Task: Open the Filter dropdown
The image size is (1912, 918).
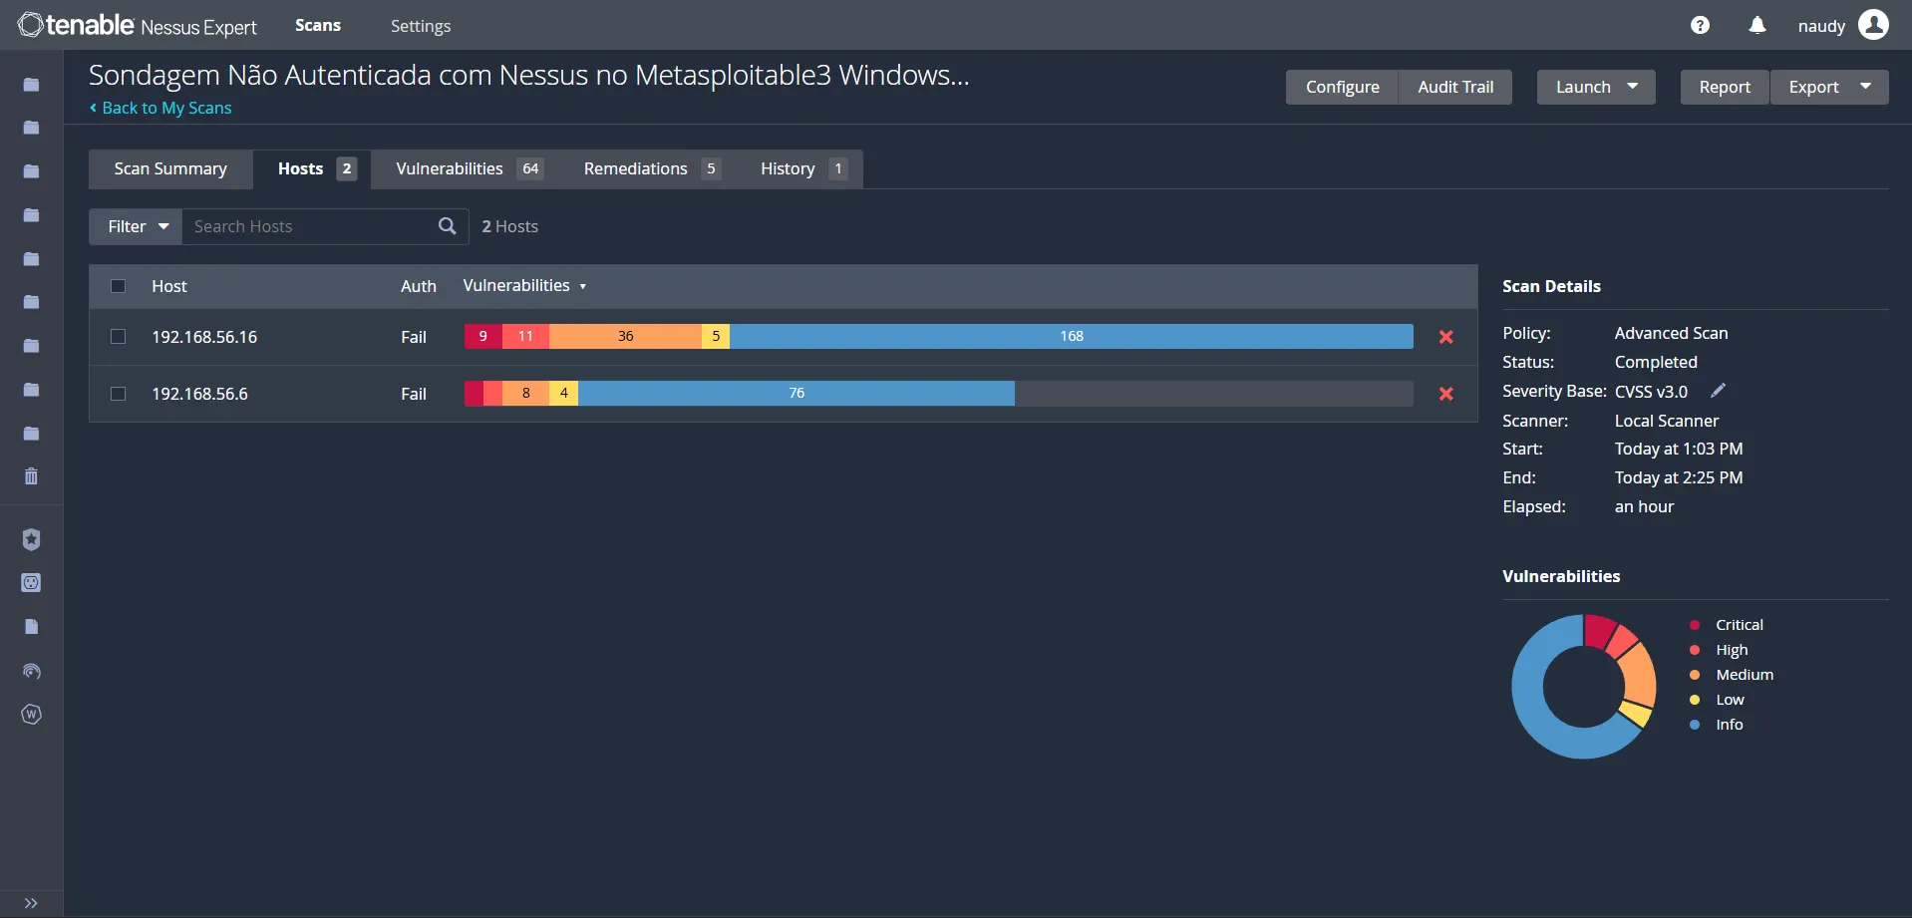Action: click(x=136, y=226)
